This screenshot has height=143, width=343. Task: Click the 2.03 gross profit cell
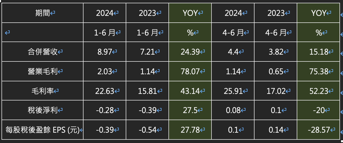(105, 71)
